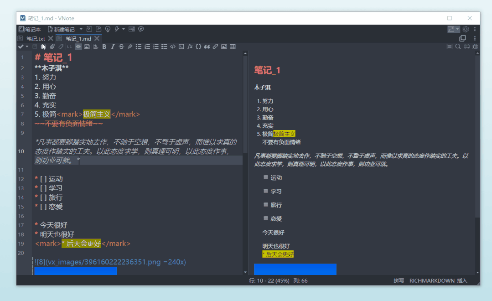492x301 pixels.
Task: Click the '# 笔记_1' heading line in editor
Action: point(54,57)
